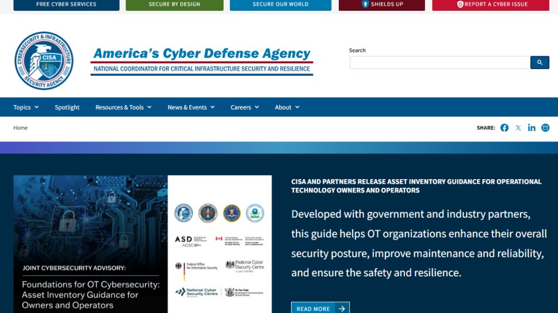Screen dimensions: 558x313
Task: Expand the About chevron
Action: 297,107
